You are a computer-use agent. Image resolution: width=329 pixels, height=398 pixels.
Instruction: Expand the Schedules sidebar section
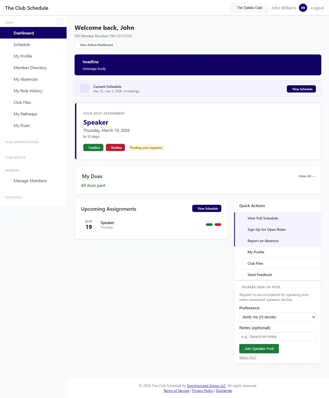pos(13,197)
